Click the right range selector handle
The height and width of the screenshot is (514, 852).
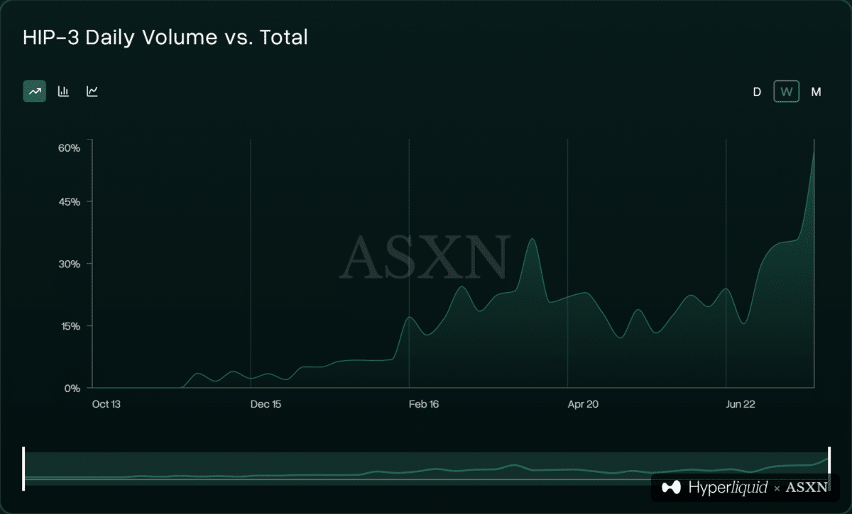coord(829,469)
